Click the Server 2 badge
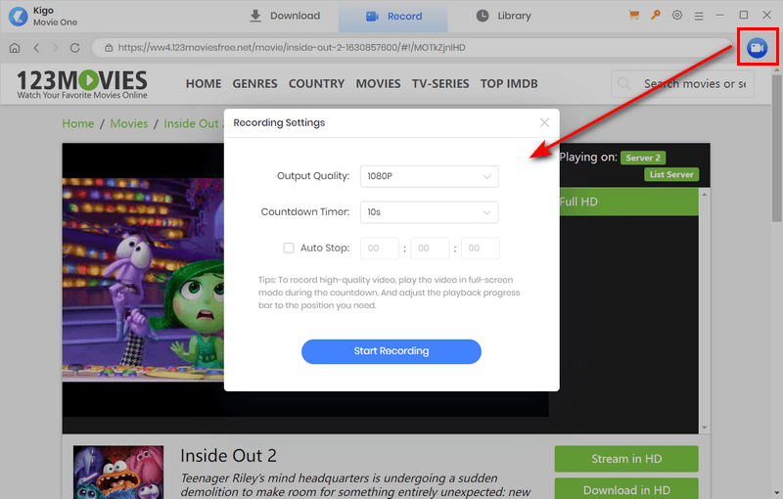The image size is (783, 499). coord(643,158)
